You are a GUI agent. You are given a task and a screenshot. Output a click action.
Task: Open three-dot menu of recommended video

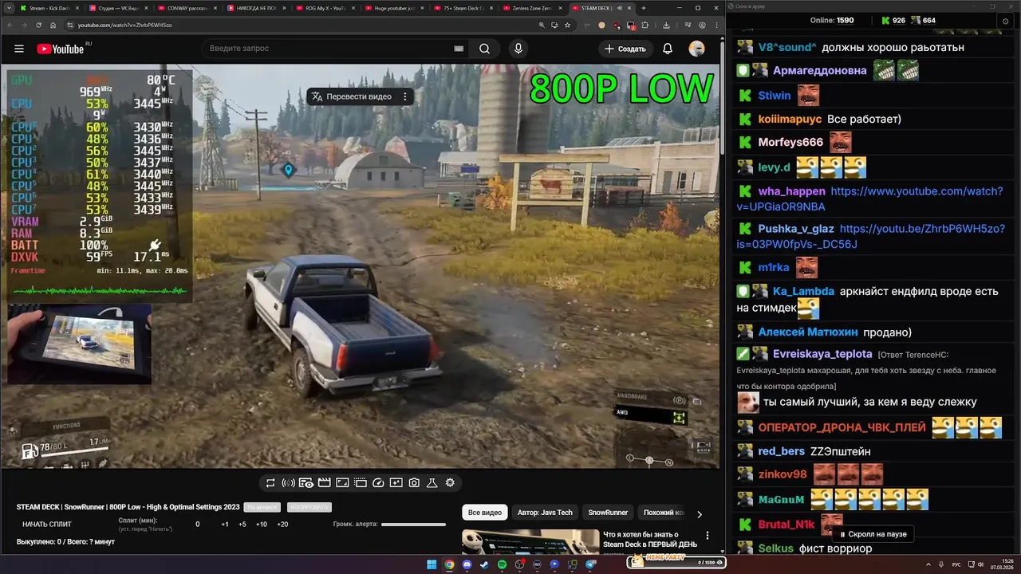tap(707, 536)
